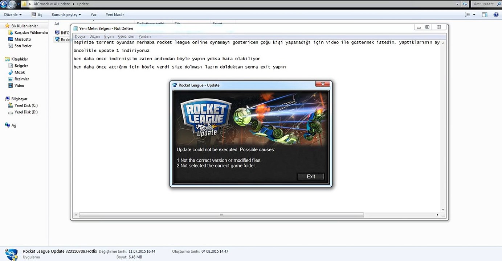The width and height of the screenshot is (502, 261).
Task: Open the Belgeler library
Action: tap(21, 66)
